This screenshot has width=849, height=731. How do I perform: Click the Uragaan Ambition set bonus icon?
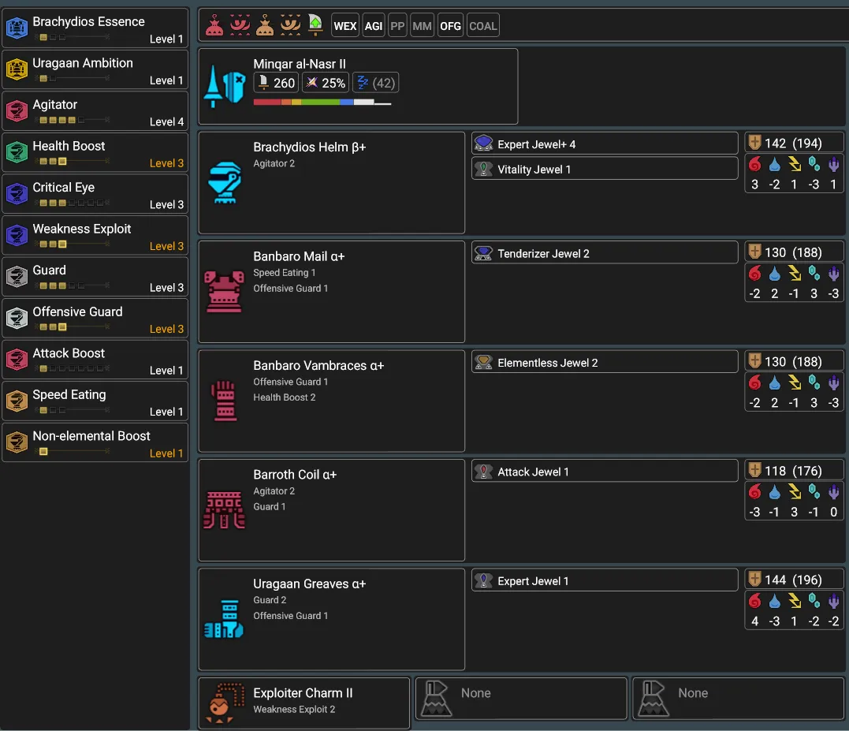click(17, 69)
